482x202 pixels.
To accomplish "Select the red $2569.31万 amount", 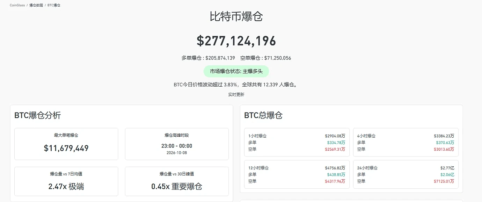I will pos(335,149).
